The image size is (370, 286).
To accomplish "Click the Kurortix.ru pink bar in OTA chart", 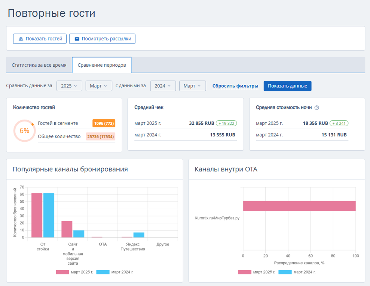I will click(299, 206).
